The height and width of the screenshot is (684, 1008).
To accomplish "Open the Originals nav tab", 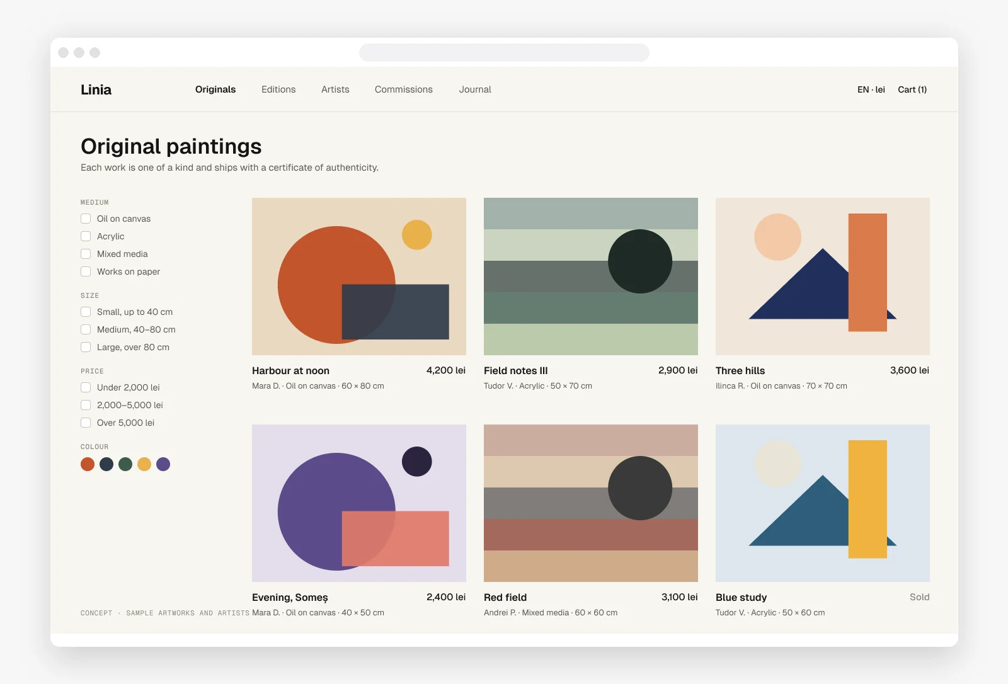I will coord(215,89).
